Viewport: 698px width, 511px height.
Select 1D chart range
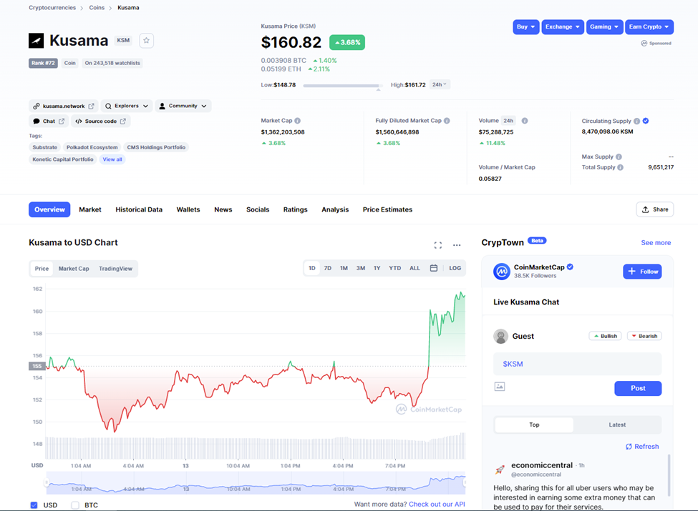click(x=312, y=269)
